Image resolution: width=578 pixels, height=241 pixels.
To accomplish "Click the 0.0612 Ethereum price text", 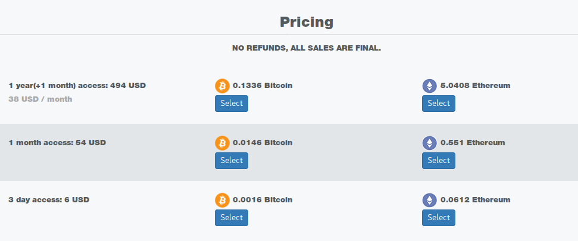I will [475, 200].
